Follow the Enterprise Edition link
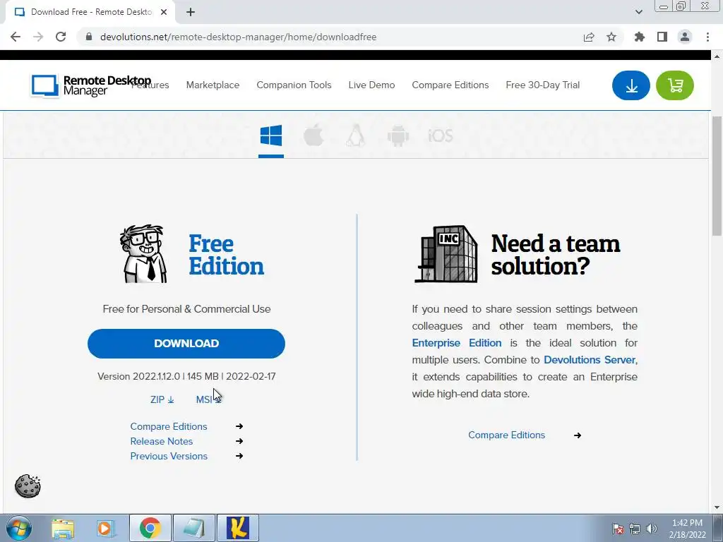The image size is (723, 542). [x=457, y=343]
